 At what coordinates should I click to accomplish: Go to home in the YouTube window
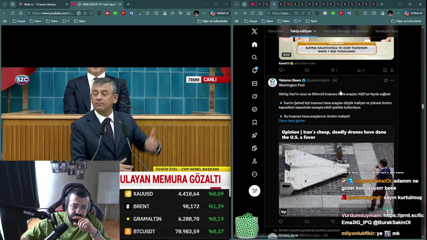[x=20, y=13]
